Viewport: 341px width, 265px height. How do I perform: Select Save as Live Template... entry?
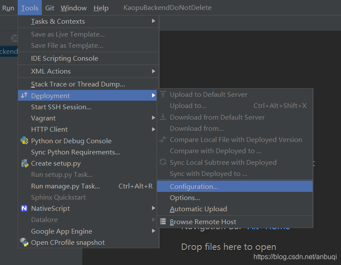pyautogui.click(x=88, y=34)
